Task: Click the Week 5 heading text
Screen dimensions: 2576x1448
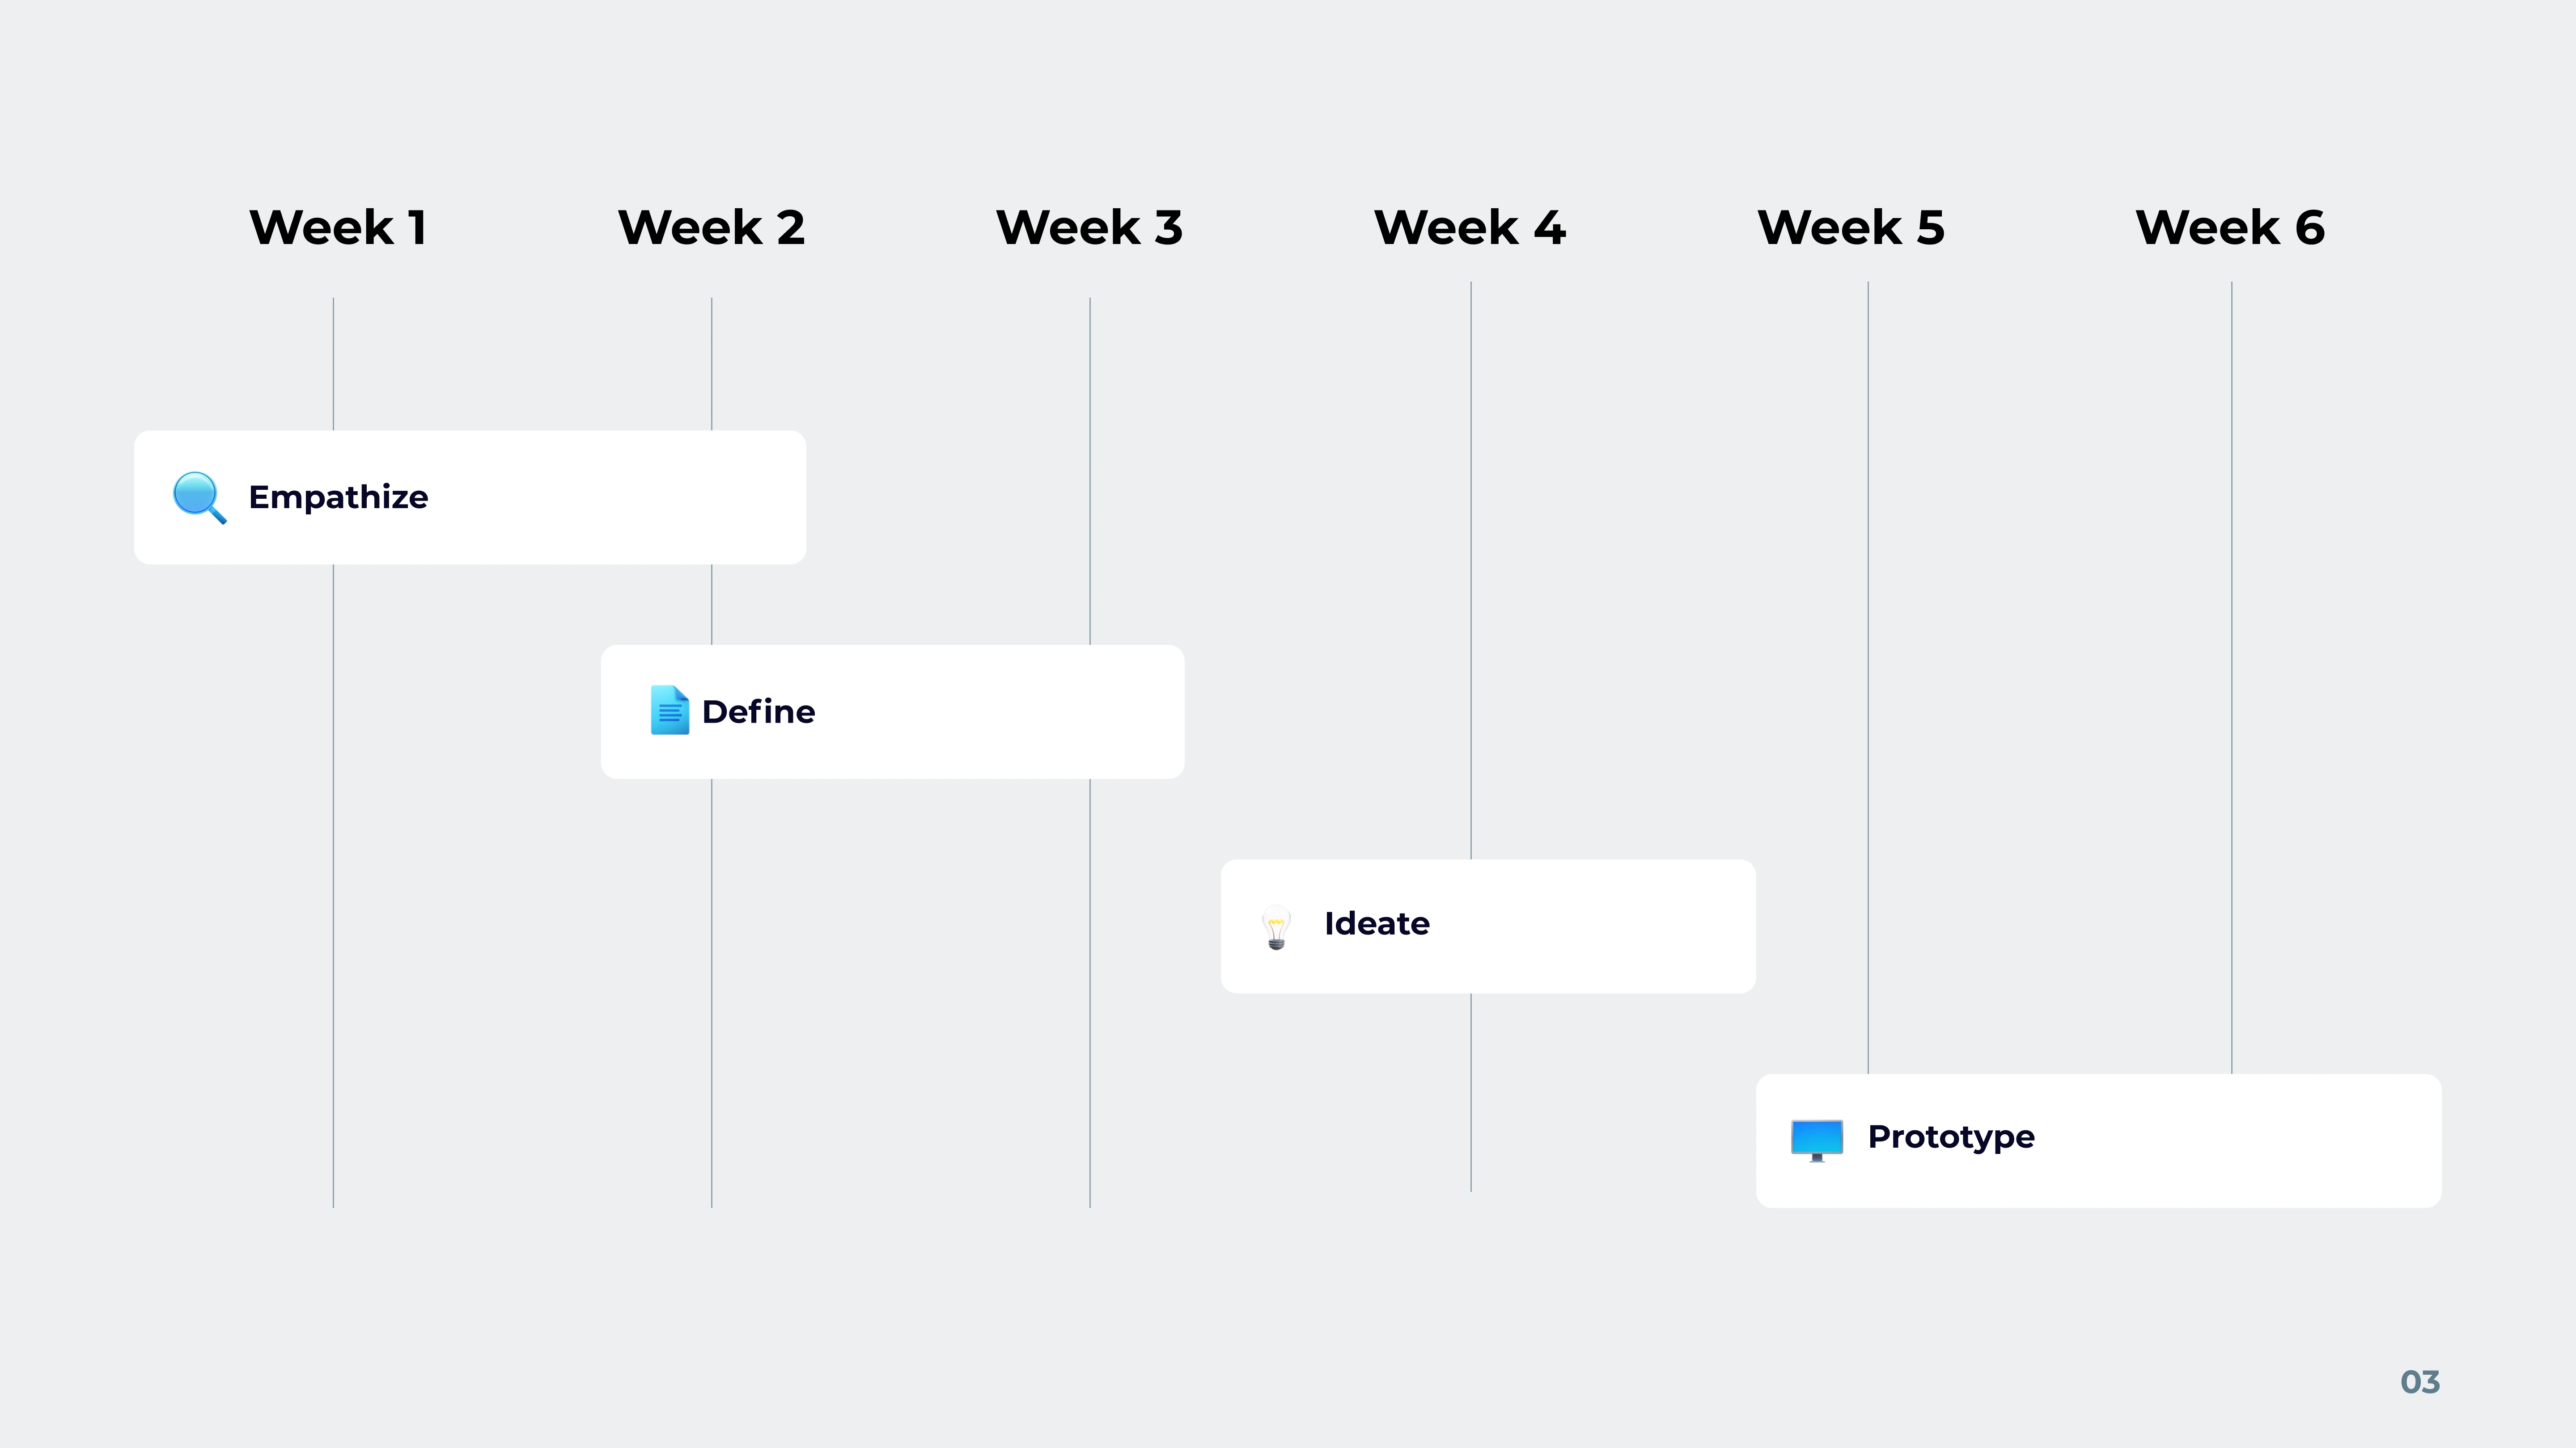Action: pyautogui.click(x=1850, y=228)
